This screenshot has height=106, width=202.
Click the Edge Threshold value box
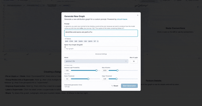tap(105, 79)
